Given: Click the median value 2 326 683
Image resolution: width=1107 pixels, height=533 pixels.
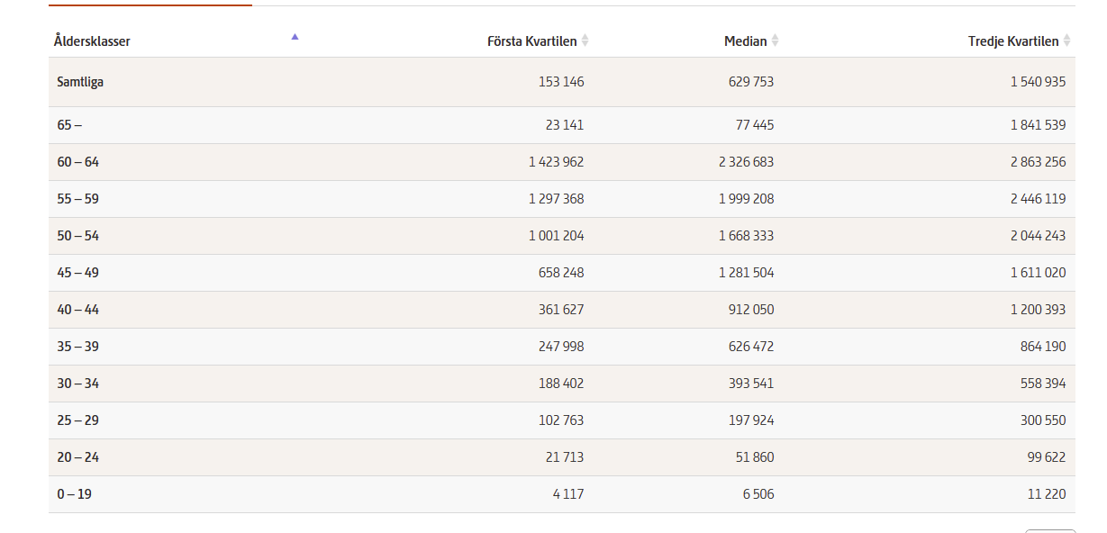Looking at the screenshot, I should (745, 162).
